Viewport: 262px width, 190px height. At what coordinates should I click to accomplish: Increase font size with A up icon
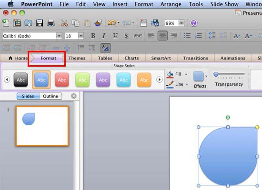pos(237,36)
